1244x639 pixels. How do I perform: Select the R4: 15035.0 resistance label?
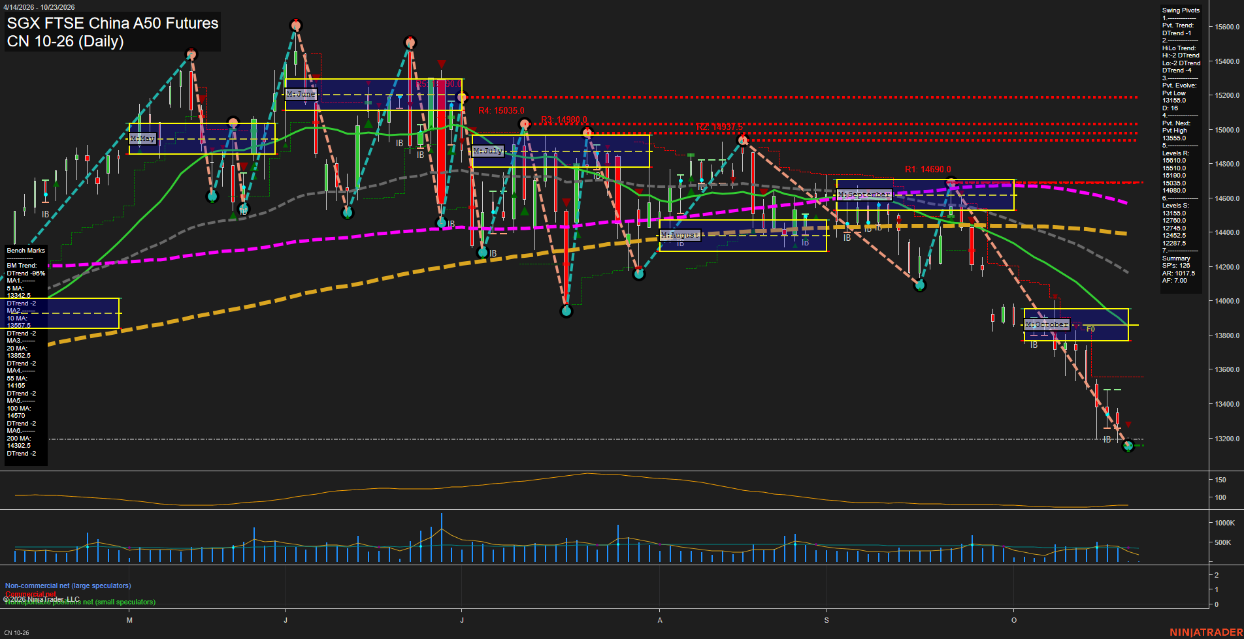501,111
